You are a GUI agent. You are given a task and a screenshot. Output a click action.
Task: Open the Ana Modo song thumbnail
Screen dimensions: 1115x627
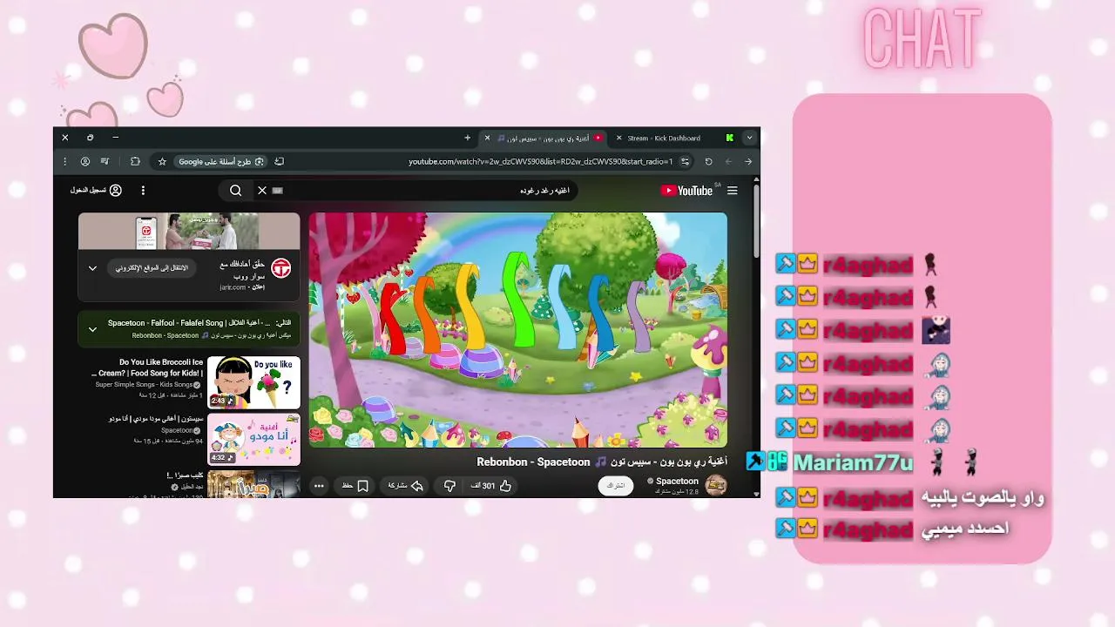pos(253,439)
